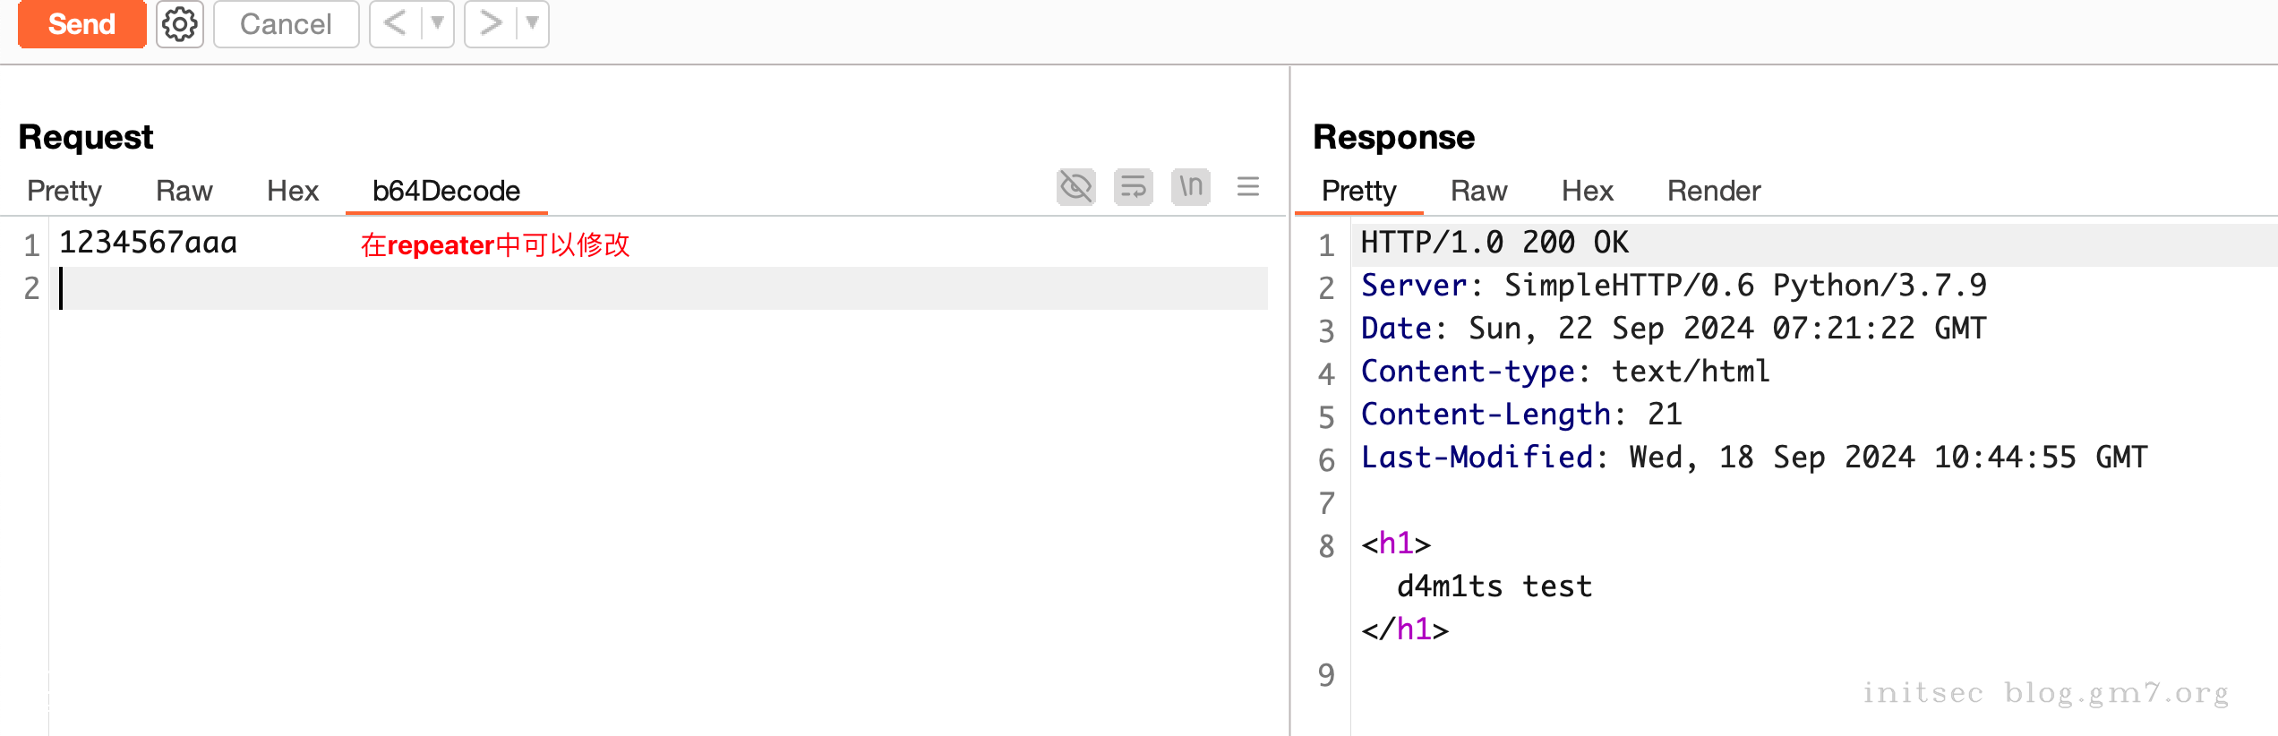This screenshot has height=736, width=2278.
Task: Open the request settings gear icon
Action: click(180, 24)
